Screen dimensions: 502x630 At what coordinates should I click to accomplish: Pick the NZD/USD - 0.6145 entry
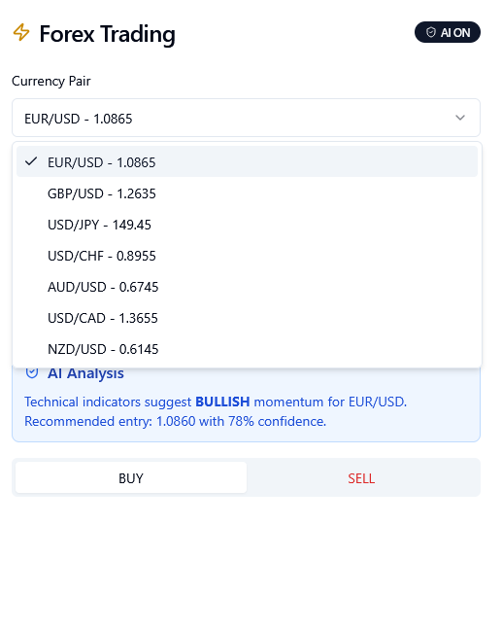tap(247, 349)
